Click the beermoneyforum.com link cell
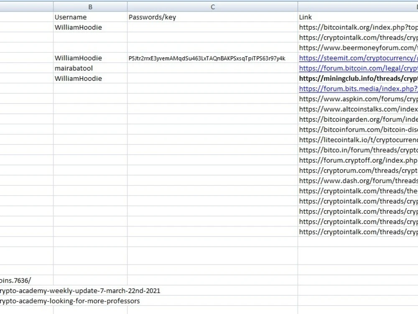The image size is (418, 314). coord(358,48)
